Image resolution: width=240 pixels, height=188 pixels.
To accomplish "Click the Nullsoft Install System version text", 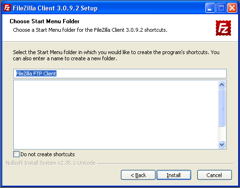I will point(51,163).
